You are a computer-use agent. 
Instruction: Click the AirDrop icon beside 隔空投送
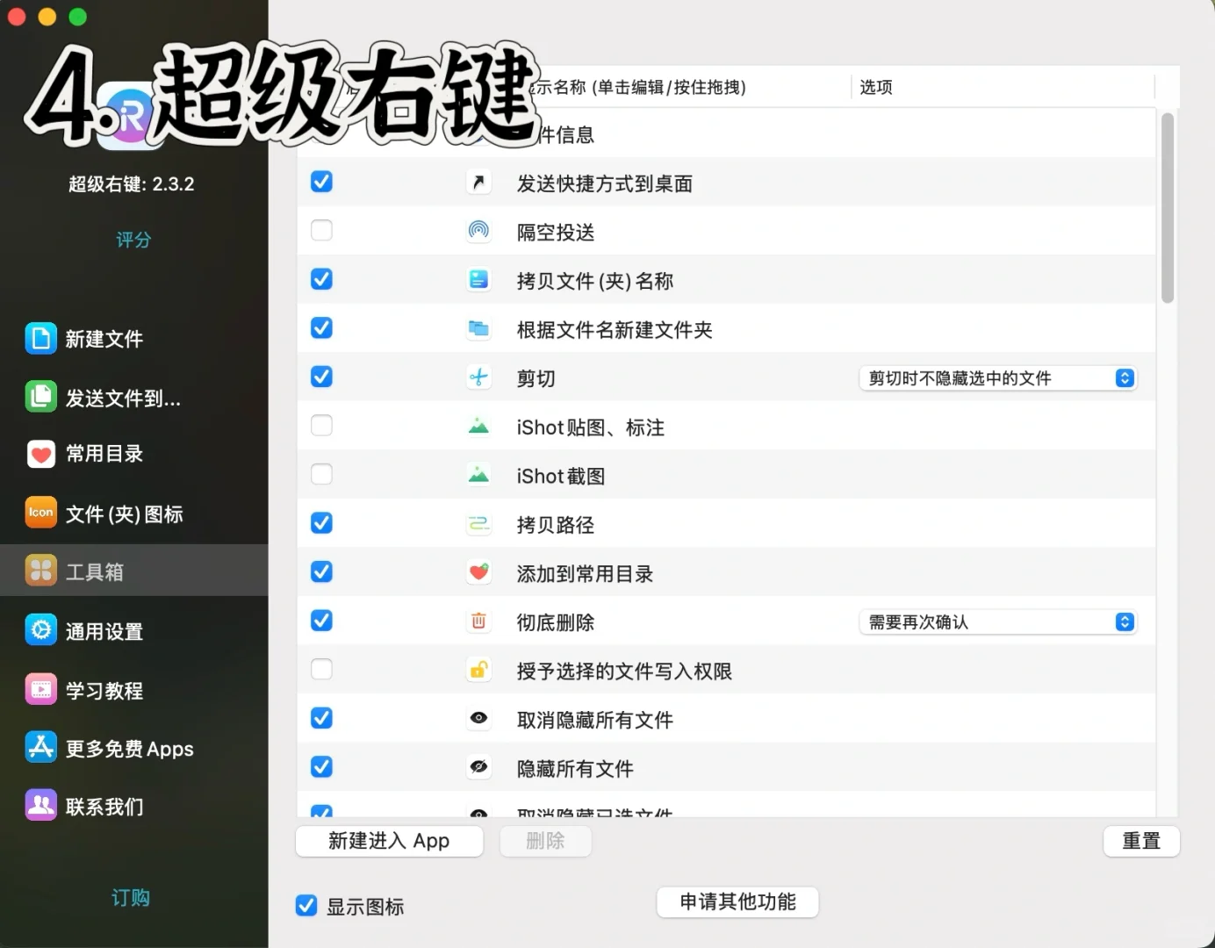(x=478, y=230)
